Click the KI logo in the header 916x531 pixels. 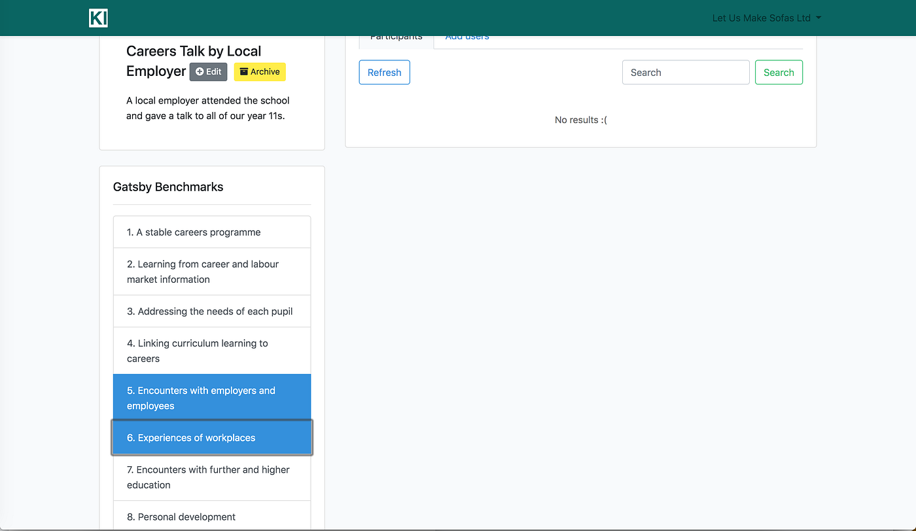[x=98, y=18]
